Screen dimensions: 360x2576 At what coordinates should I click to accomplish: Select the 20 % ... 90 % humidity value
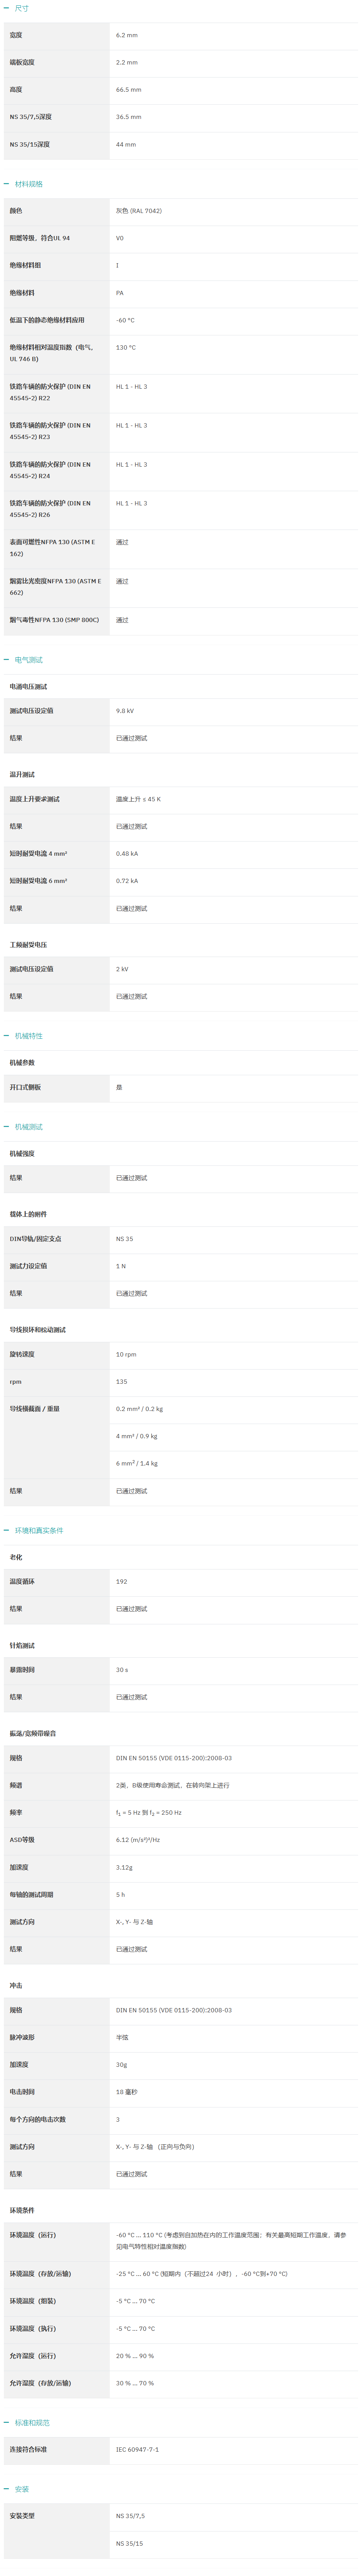pos(135,2356)
